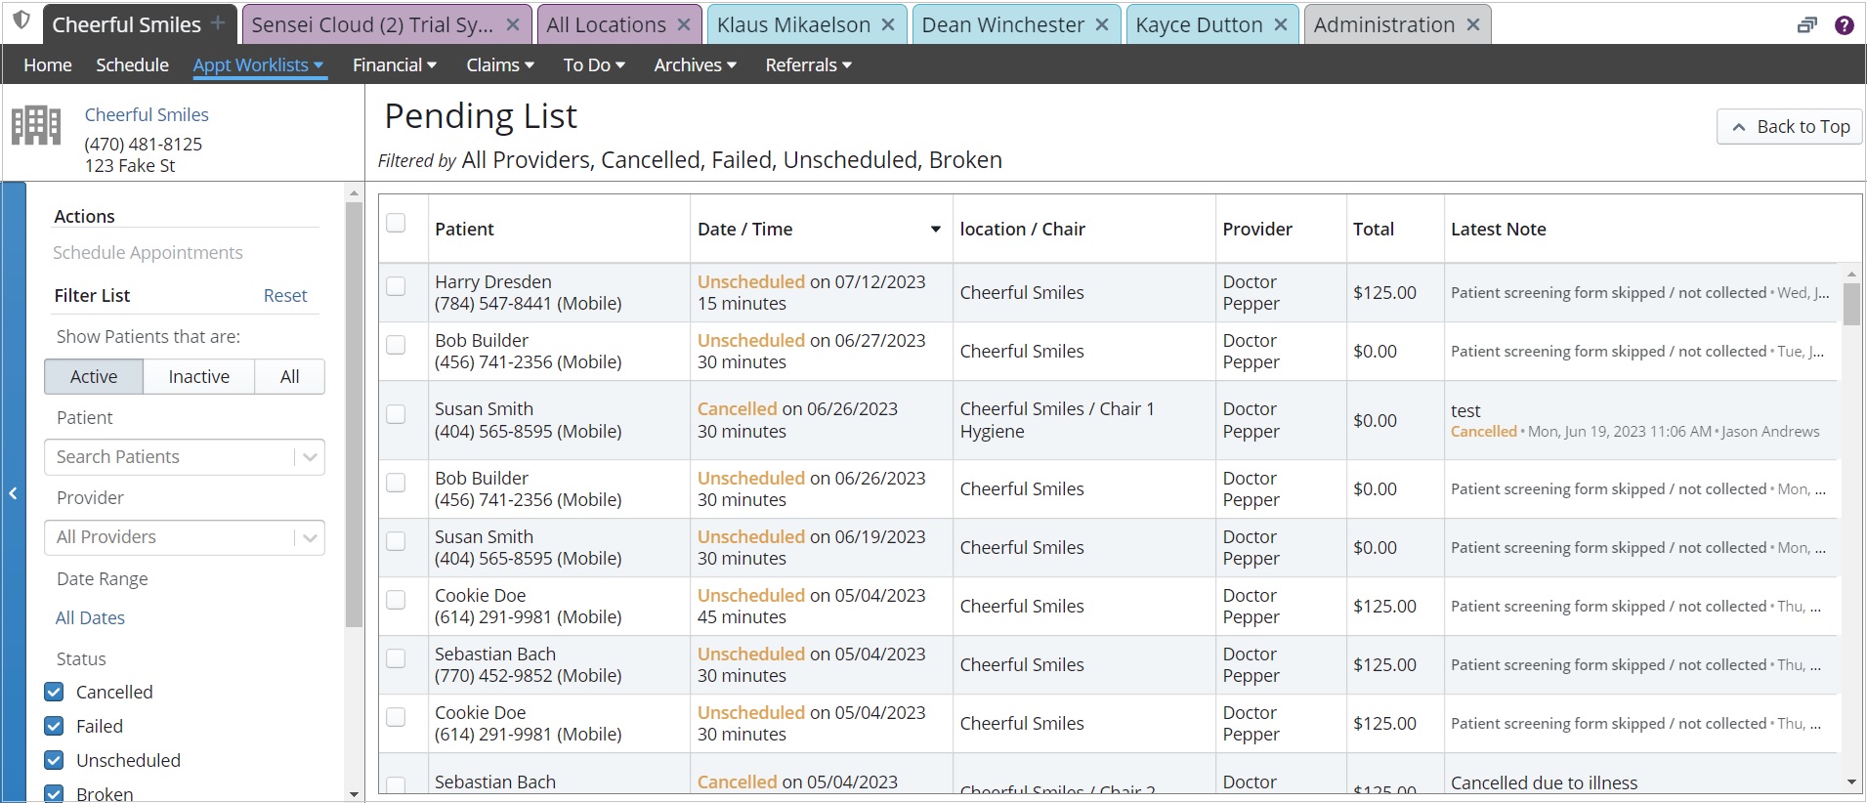Select the Active patients toggle

tap(94, 376)
